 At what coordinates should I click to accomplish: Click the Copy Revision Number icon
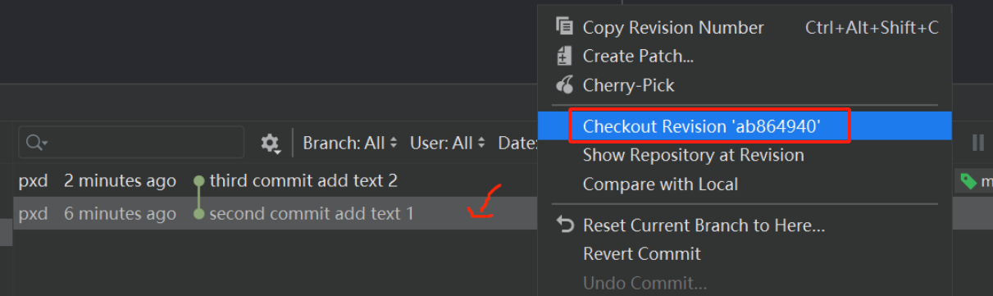point(564,27)
